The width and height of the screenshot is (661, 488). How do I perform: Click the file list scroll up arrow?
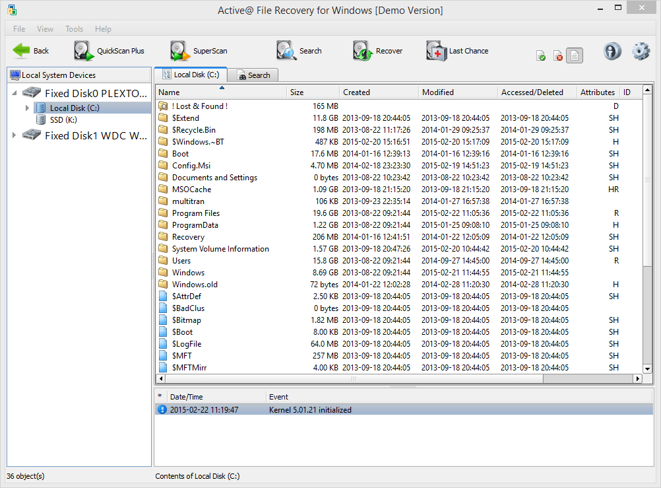(648, 90)
